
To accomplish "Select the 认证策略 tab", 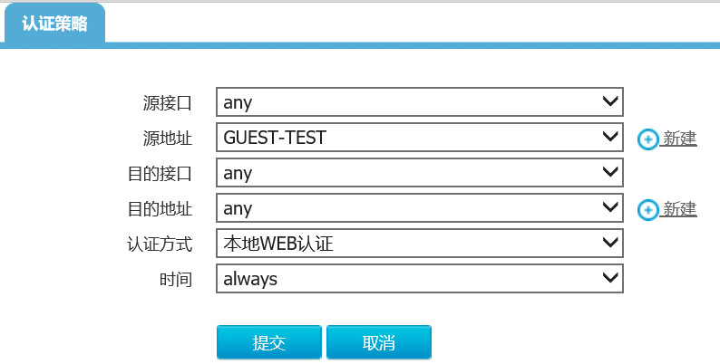I will point(54,23).
